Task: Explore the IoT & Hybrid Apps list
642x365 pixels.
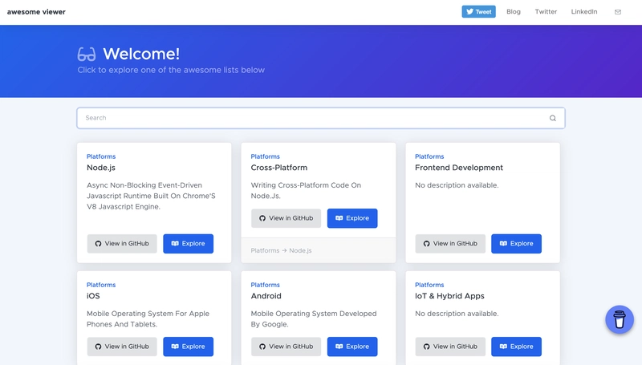Action: click(517, 347)
